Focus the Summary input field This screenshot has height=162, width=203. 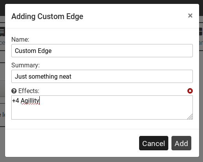[102, 76]
